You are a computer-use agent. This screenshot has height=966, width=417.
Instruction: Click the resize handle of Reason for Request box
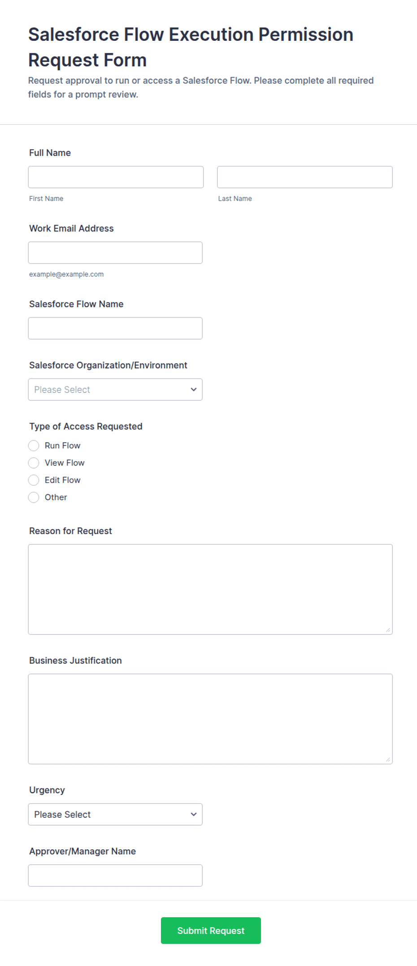(x=388, y=630)
